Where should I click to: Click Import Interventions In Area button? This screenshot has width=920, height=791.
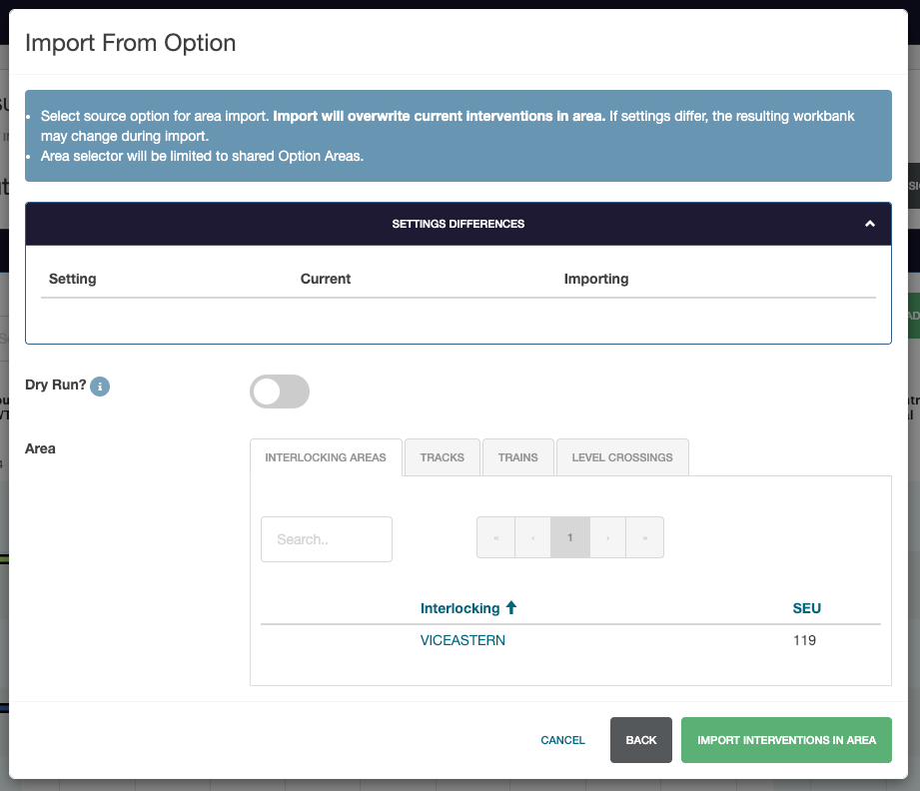[x=786, y=740]
